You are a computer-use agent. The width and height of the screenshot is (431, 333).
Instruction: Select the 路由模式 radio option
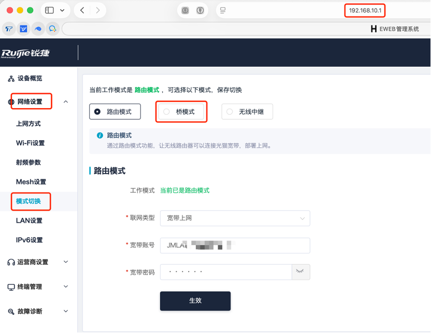(x=115, y=112)
